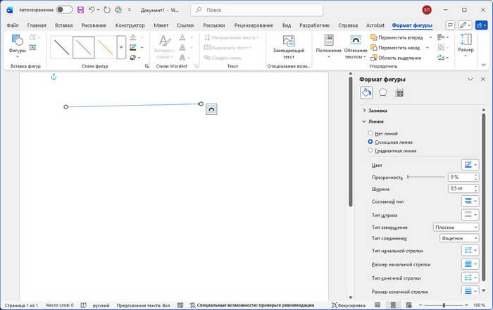Viewport: 493px width, 310px height.
Task: Click into the Ширина width field
Action: [x=458, y=189]
